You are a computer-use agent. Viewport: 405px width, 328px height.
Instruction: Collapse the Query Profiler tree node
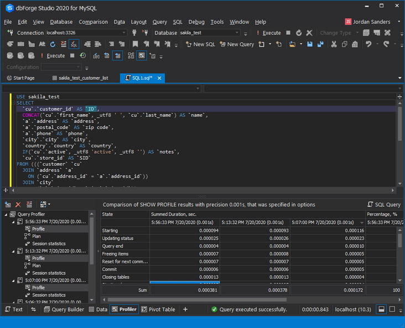(6, 214)
